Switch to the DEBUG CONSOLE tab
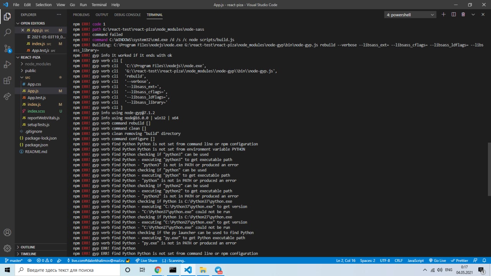 click(127, 15)
